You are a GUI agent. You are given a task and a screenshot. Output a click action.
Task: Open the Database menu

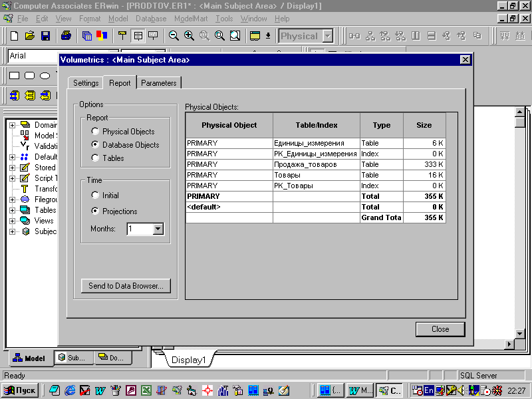click(x=151, y=19)
